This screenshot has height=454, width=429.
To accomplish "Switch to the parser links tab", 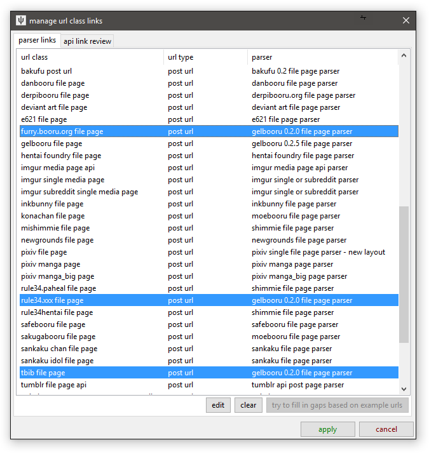I will (x=37, y=40).
